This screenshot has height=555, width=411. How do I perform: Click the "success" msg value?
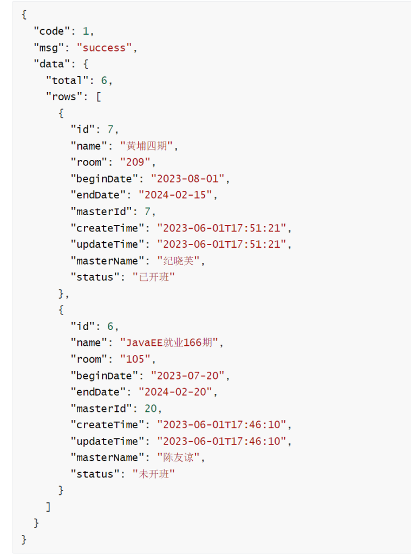coord(104,48)
